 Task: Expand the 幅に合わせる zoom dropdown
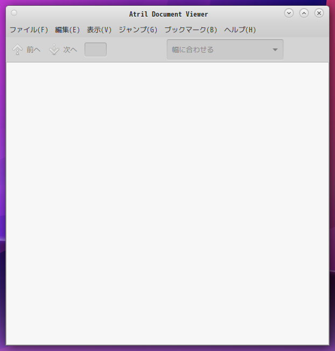(x=225, y=50)
